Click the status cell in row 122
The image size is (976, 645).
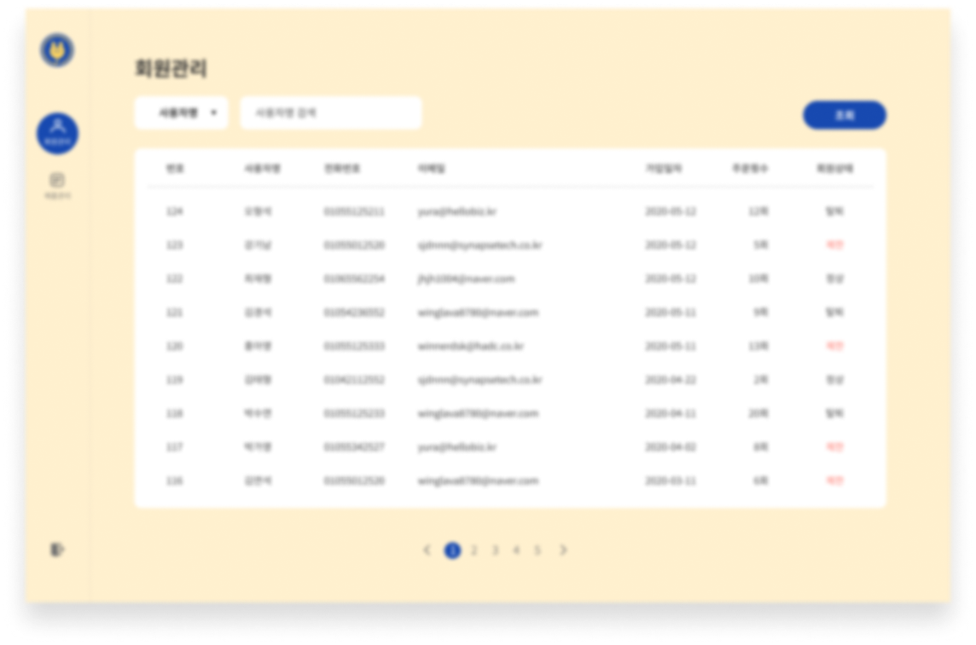point(834,279)
